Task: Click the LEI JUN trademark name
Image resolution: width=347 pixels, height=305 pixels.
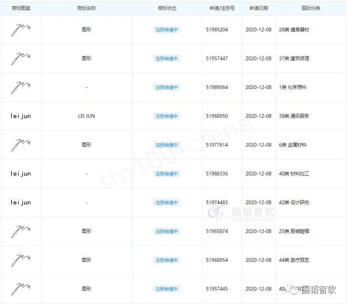Action: 87,116
